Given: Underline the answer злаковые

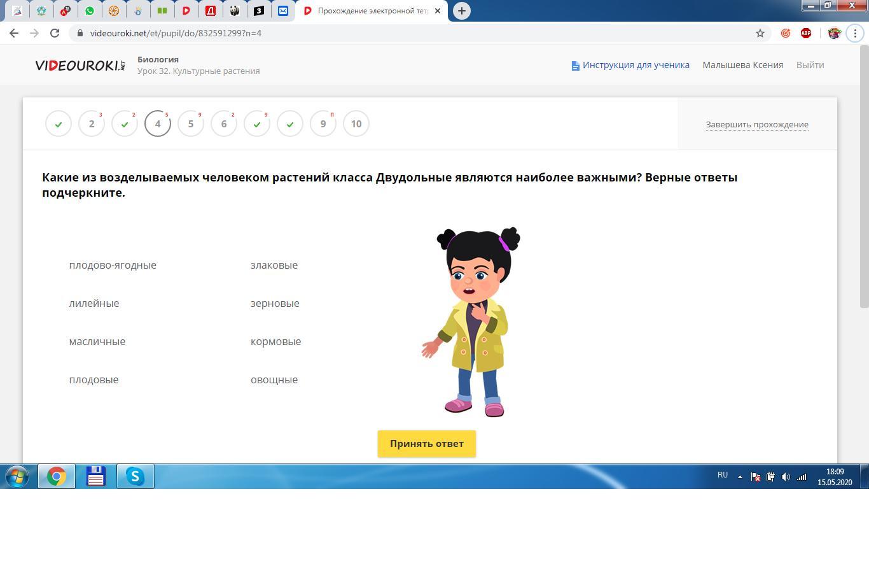Looking at the screenshot, I should tap(274, 265).
